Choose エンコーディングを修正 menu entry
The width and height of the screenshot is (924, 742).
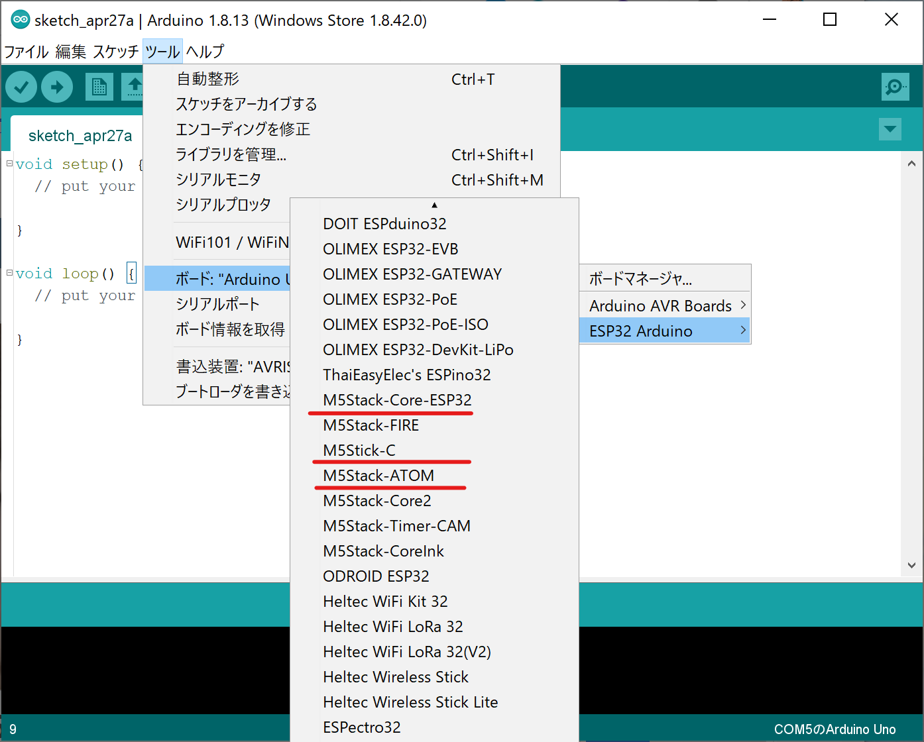pyautogui.click(x=351, y=130)
